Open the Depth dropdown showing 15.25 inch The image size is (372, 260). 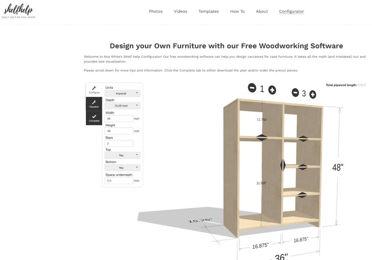(x=122, y=106)
